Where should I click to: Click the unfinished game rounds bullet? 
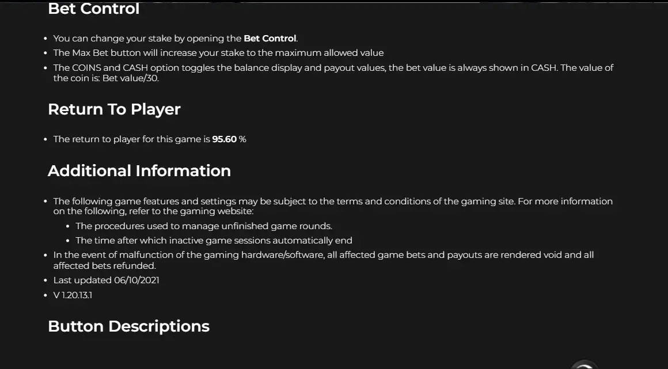click(x=204, y=226)
